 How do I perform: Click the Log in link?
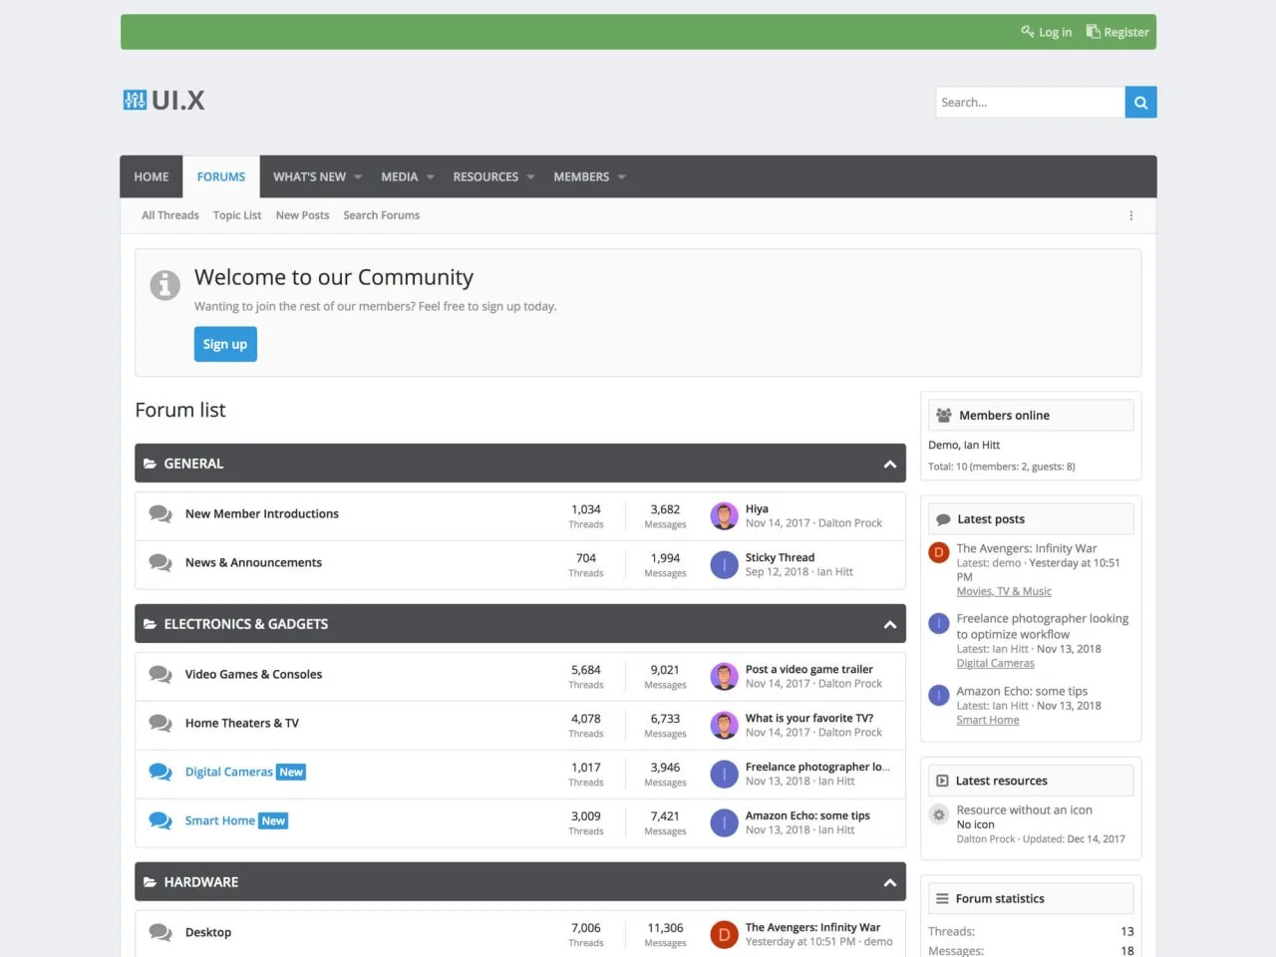click(x=1047, y=32)
